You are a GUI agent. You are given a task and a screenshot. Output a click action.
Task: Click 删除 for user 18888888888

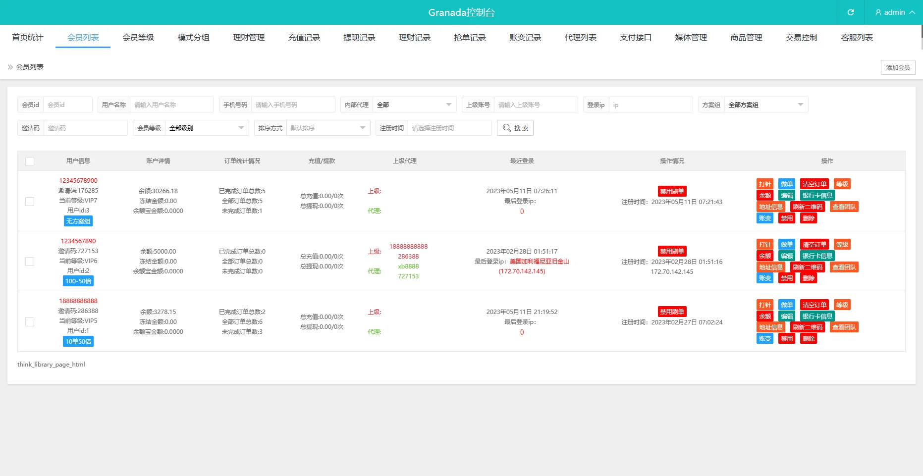click(809, 339)
